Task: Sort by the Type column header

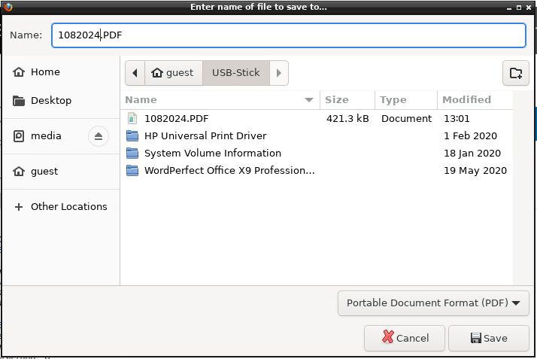Action: pyautogui.click(x=406, y=100)
